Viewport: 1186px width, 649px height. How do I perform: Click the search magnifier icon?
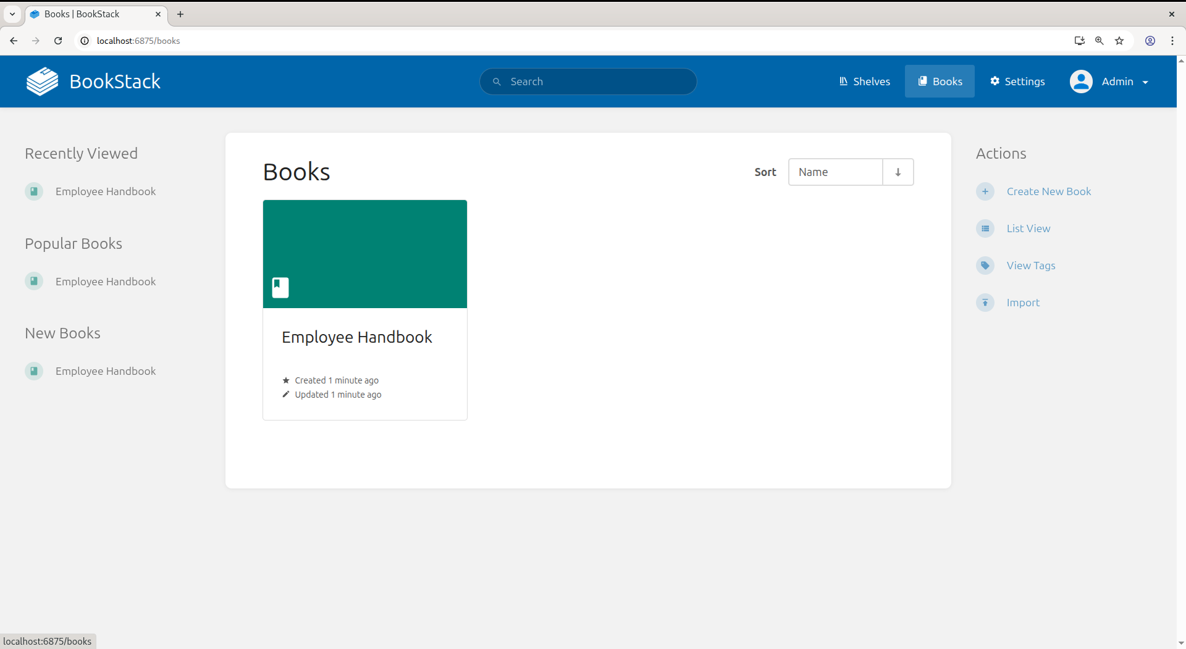point(497,82)
